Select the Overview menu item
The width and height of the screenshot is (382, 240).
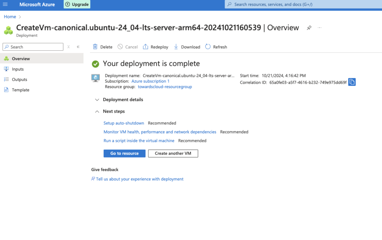[42, 59]
